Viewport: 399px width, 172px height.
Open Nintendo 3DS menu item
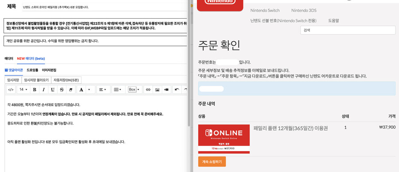point(304,11)
